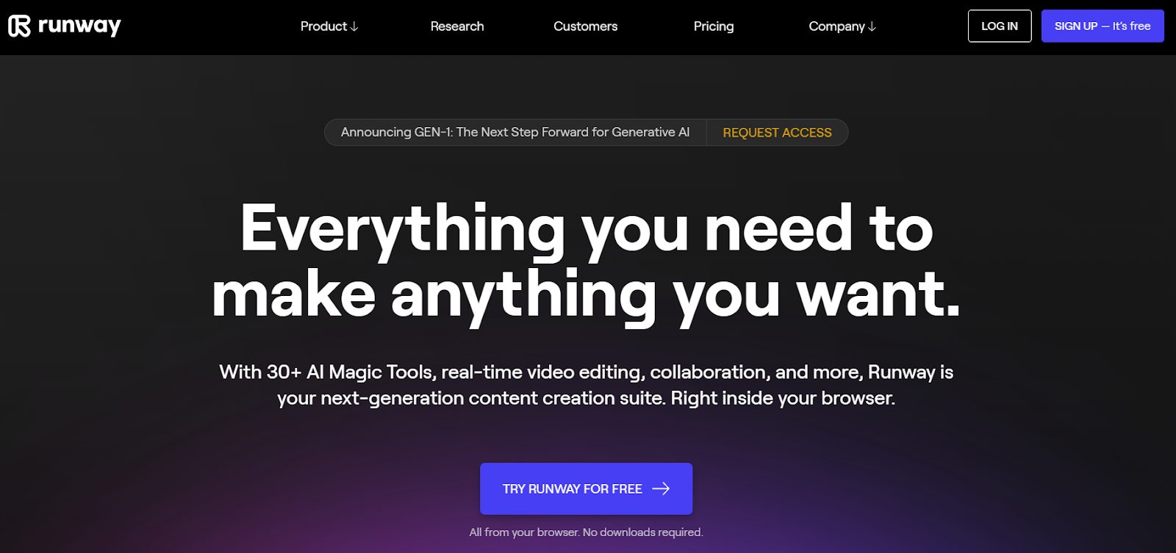Image resolution: width=1176 pixels, height=553 pixels.
Task: Go to the Customers page
Action: click(586, 26)
